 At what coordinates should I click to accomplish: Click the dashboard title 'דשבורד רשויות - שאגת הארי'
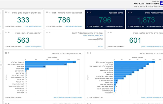coord(146,4)
